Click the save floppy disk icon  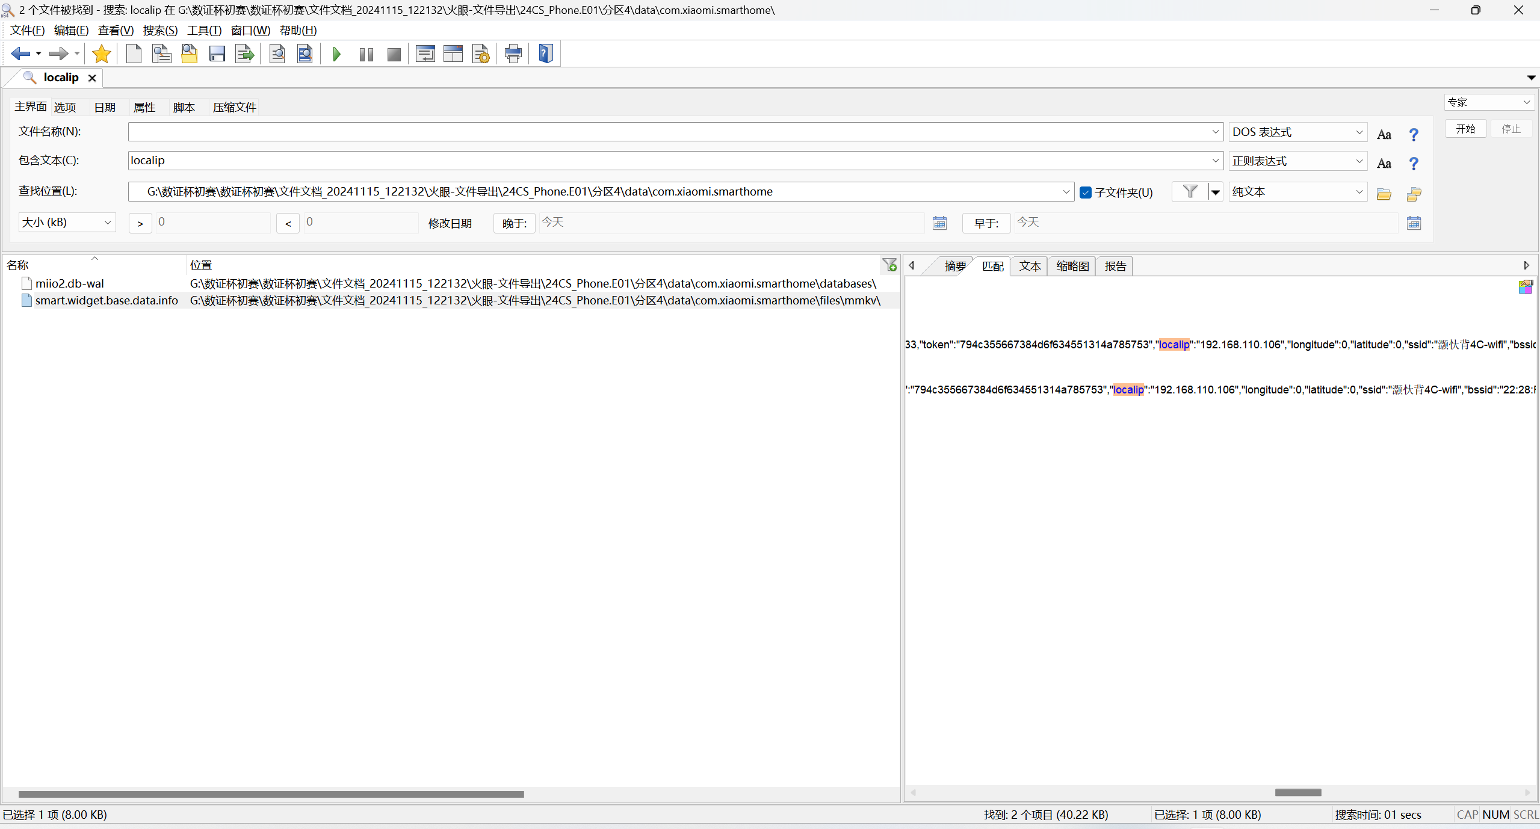tap(217, 54)
